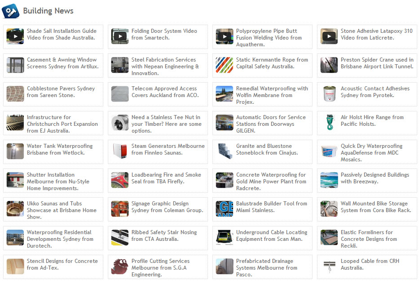Read 'Shade Sail Installation Guide Video' article
Image resolution: width=419 pixels, height=284 pixels.
tap(62, 34)
